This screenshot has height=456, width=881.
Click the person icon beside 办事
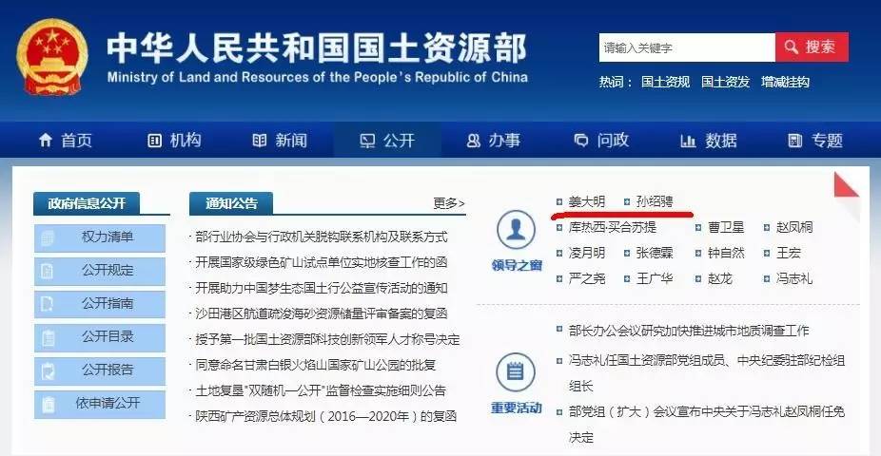pos(473,141)
